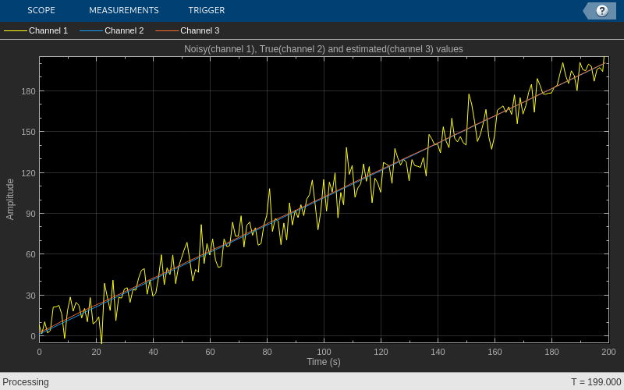Click x-axis tick label 160
The width and height of the screenshot is (624, 390).
coord(495,352)
